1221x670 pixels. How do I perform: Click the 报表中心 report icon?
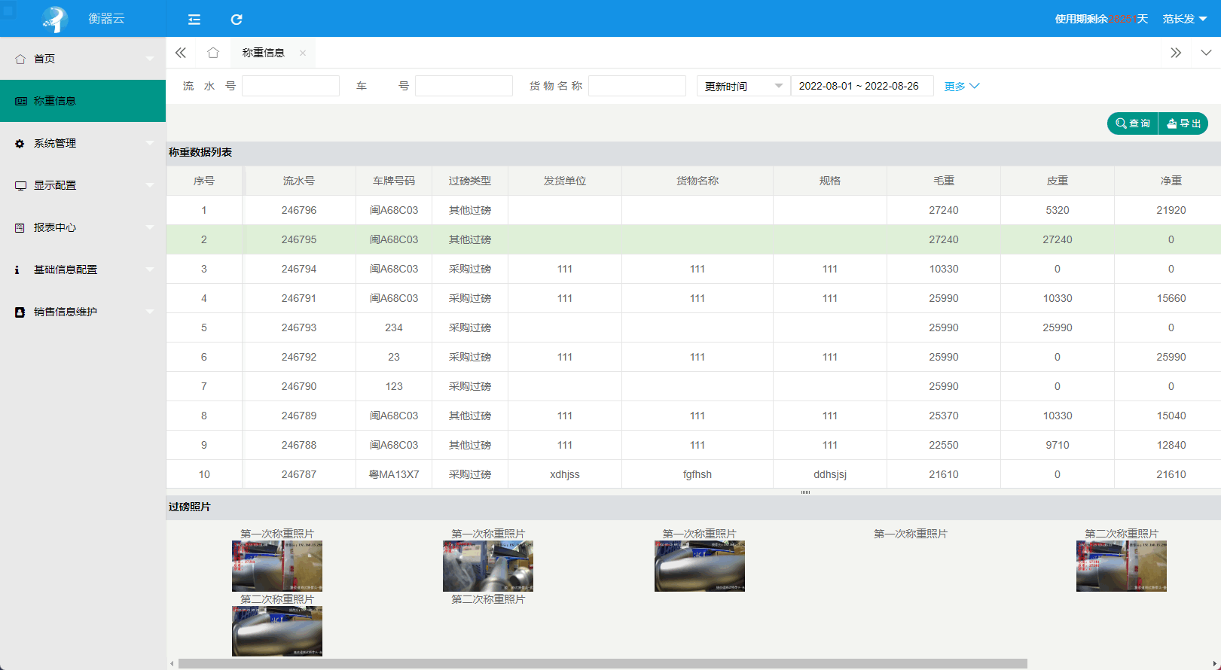(20, 227)
